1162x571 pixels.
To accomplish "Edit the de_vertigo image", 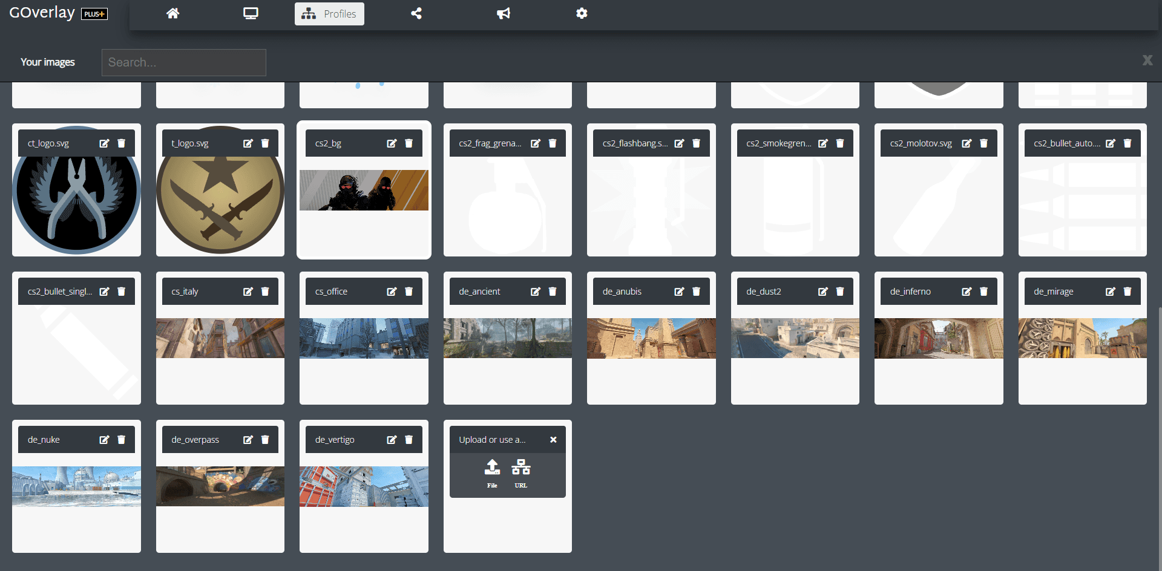I will coord(392,440).
